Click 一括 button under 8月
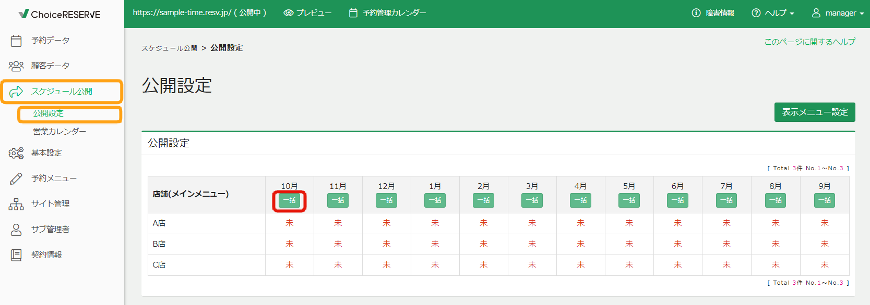This screenshot has width=870, height=305. (776, 200)
